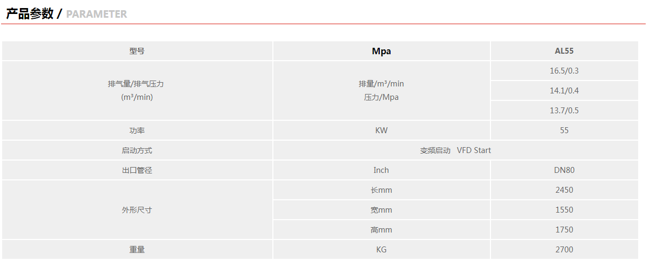Click the 16.5/0.3 value cell

tap(564, 71)
